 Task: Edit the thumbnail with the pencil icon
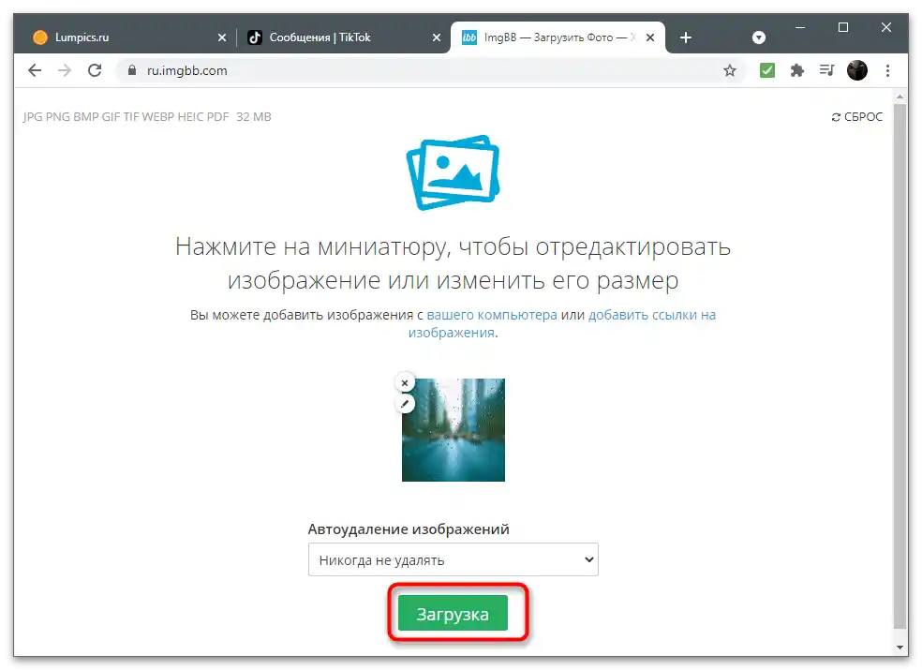click(x=405, y=404)
